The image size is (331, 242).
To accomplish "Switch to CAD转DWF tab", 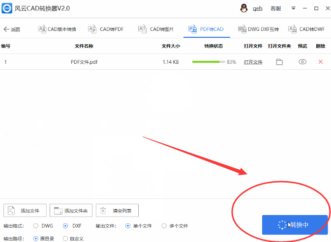I will pyautogui.click(x=306, y=29).
